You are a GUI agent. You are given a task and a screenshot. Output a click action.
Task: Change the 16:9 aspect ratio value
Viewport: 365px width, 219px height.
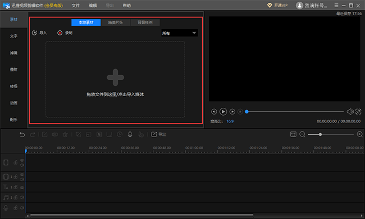[230, 121]
